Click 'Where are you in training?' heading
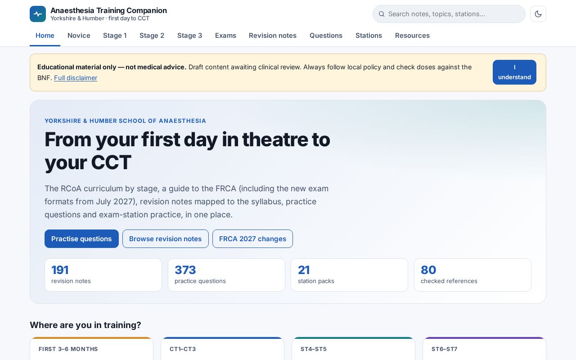The width and height of the screenshot is (576, 360). point(85,325)
